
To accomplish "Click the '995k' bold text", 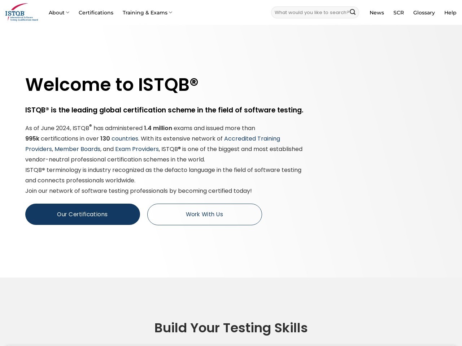I will pos(32,138).
